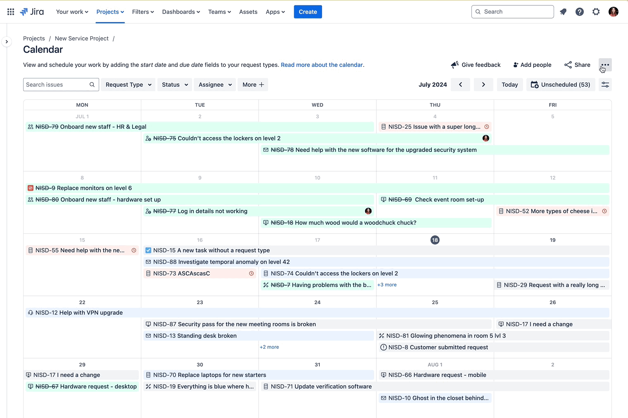Click the assignee avatar on NISD-77
The height and width of the screenshot is (418, 628).
coord(368,211)
